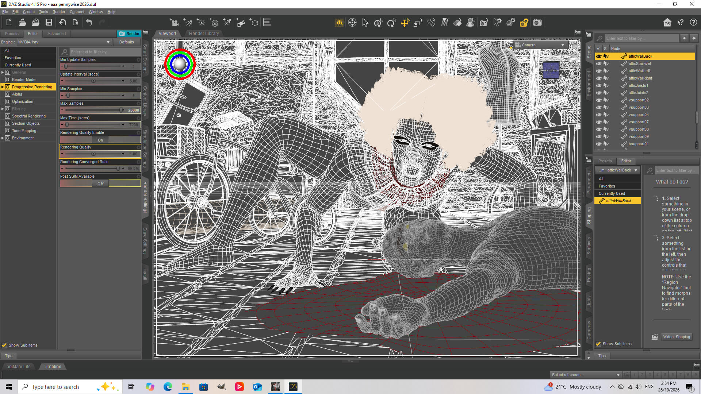Switch to the Advanced tab in Render Settings

click(x=57, y=34)
